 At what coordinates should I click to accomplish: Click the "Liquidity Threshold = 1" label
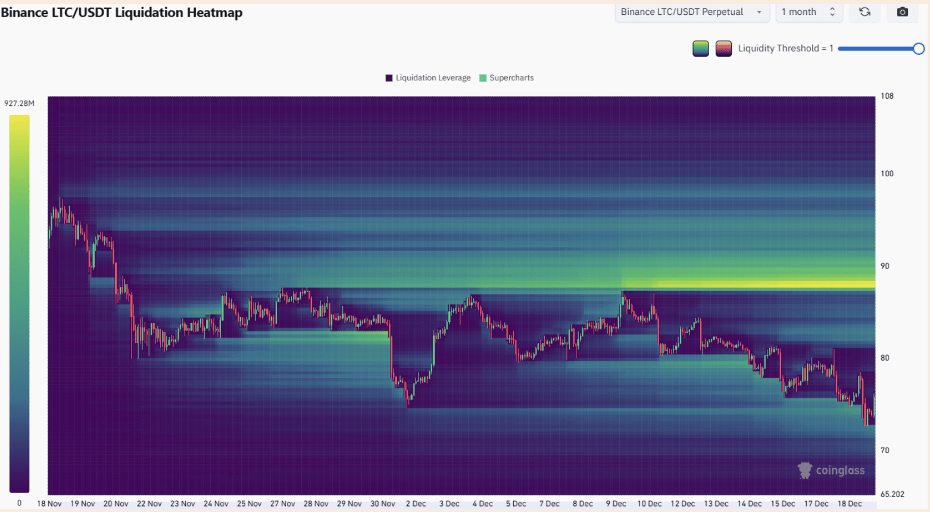pos(786,48)
